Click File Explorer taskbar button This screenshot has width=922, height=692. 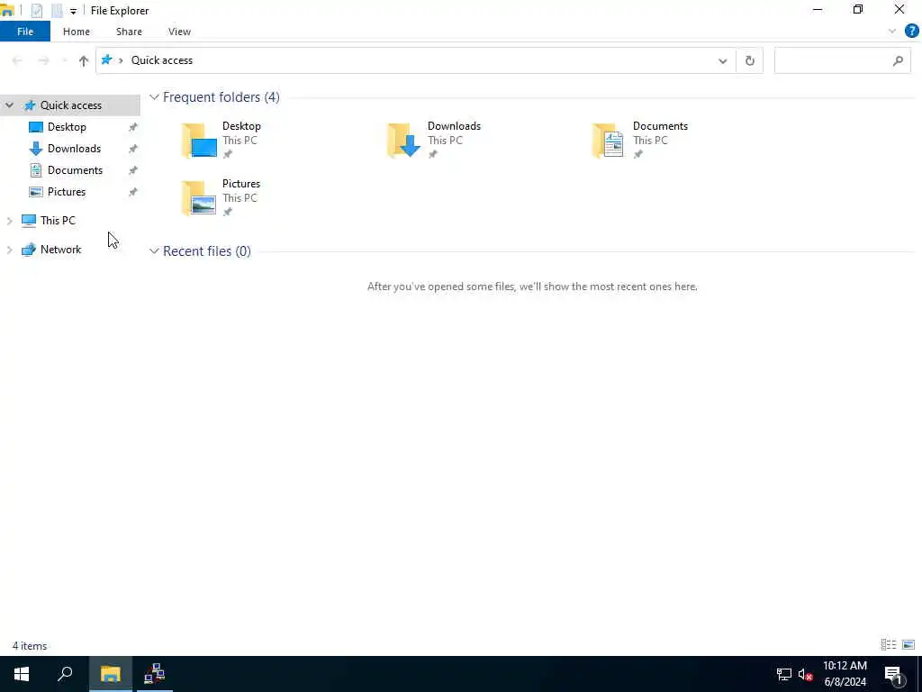[110, 674]
